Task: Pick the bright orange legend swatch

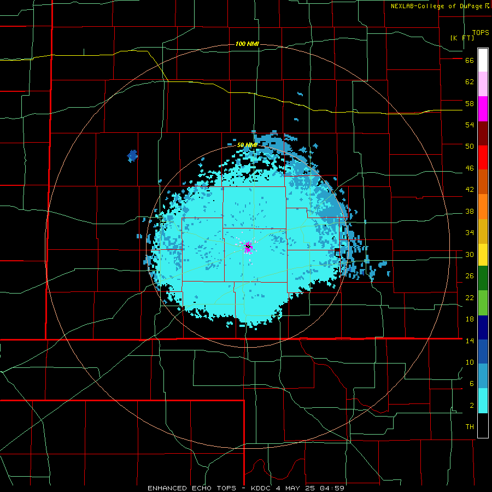Action: pos(483,207)
